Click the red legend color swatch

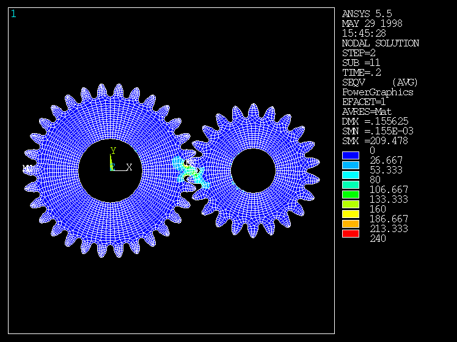point(350,233)
